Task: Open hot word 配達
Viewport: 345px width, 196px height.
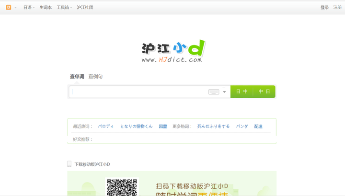Action: pos(258,126)
